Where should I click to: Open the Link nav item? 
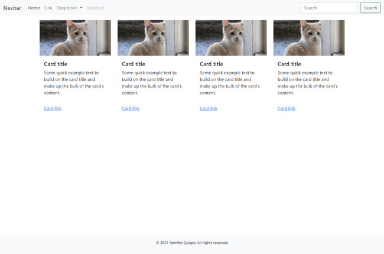point(48,8)
